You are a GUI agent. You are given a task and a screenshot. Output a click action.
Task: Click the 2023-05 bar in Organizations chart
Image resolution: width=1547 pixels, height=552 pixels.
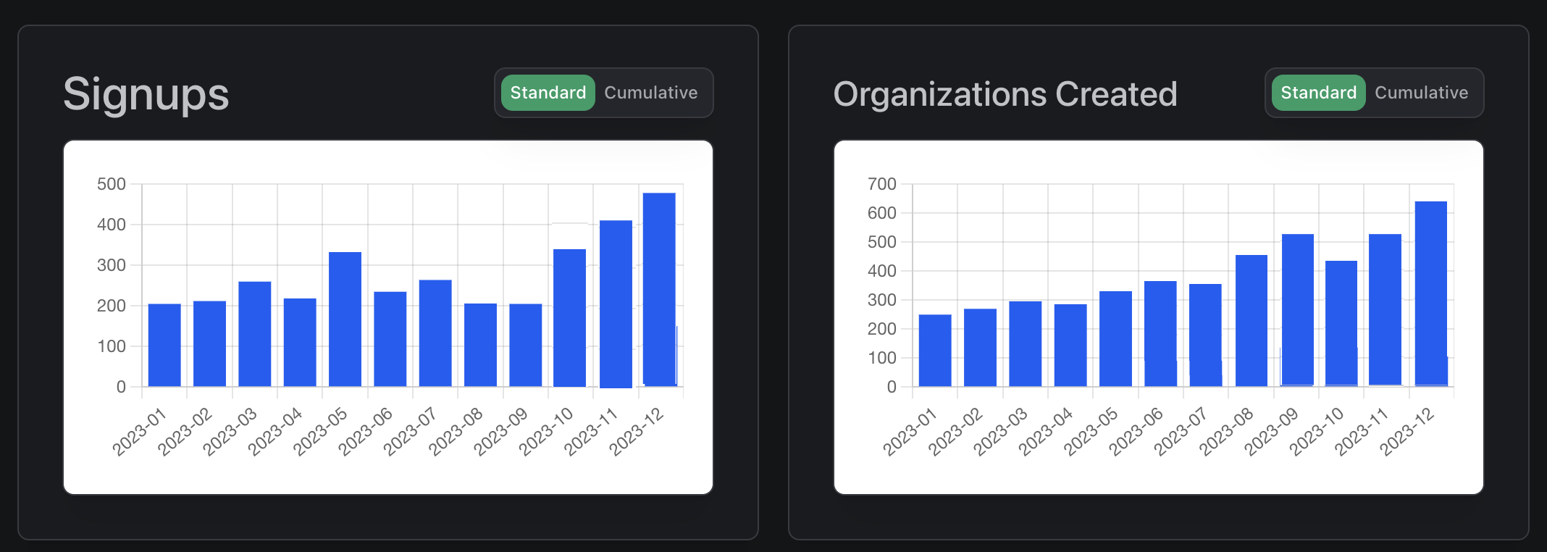coord(1115,338)
